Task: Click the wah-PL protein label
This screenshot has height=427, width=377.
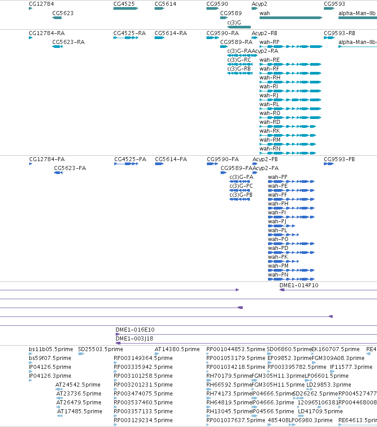Action: (x=277, y=230)
